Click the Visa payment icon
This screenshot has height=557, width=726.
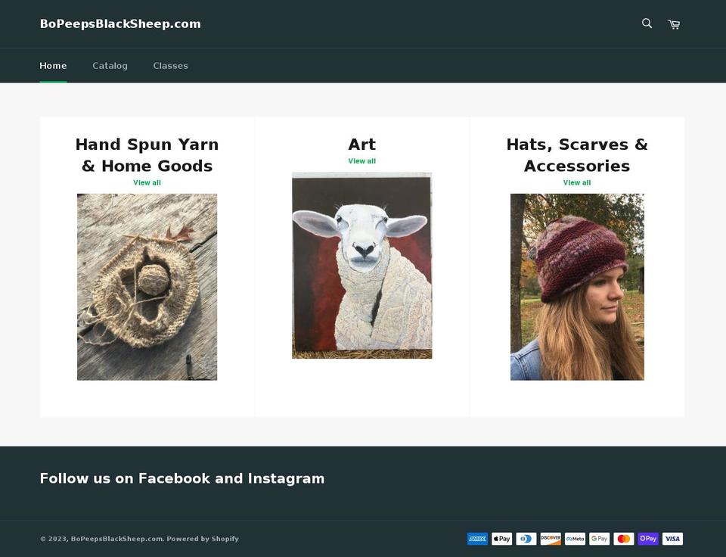point(672,539)
